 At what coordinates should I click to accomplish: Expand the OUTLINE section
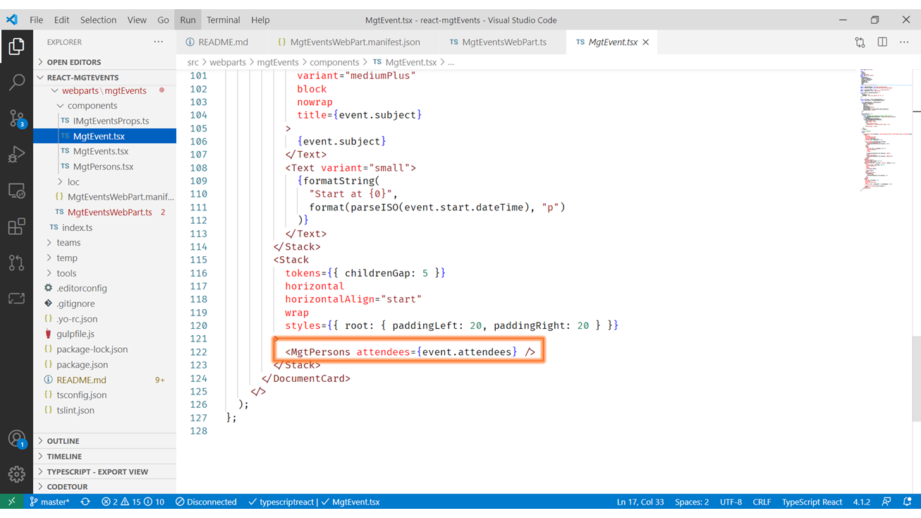point(63,441)
